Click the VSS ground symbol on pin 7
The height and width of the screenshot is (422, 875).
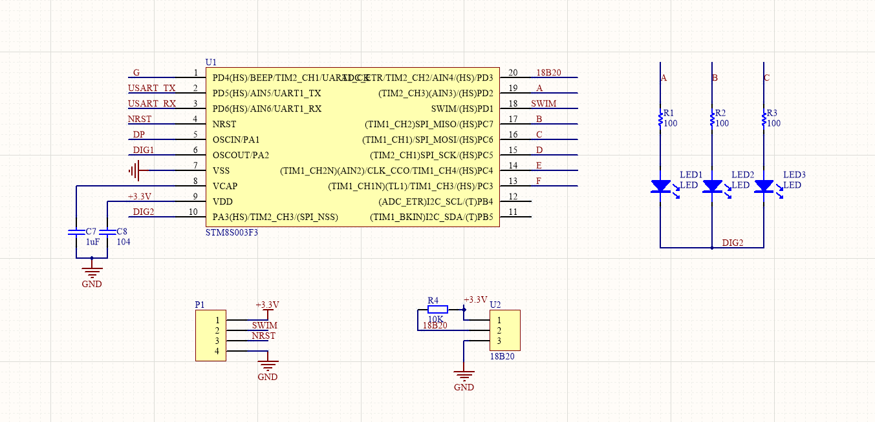[135, 171]
